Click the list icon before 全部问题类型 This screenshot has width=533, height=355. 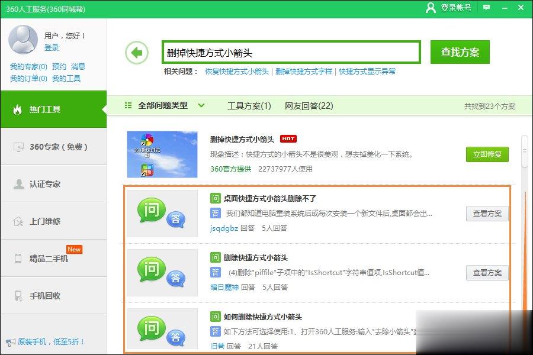128,105
